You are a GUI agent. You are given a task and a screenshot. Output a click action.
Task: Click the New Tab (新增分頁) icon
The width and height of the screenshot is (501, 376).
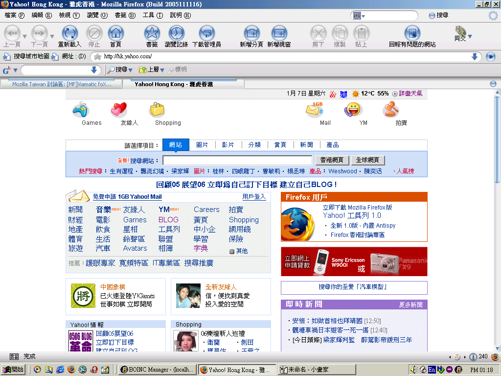[251, 34]
